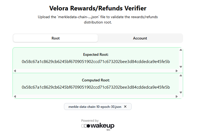Click scroll-up arrow in Expected Root panel
This screenshot has height=134, width=198.
click(x=181, y=50)
